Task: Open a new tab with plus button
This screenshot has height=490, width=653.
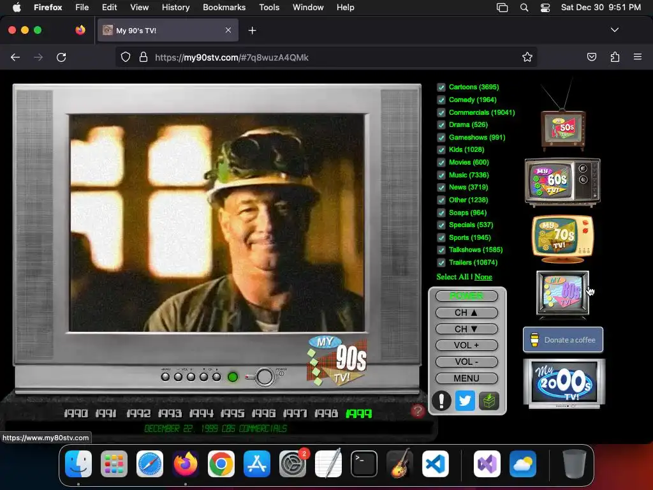Action: coord(252,31)
